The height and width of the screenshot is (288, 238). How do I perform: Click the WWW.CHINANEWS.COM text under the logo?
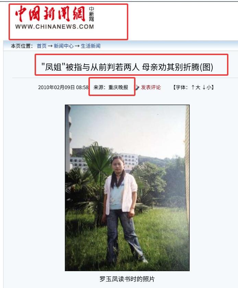(55, 26)
